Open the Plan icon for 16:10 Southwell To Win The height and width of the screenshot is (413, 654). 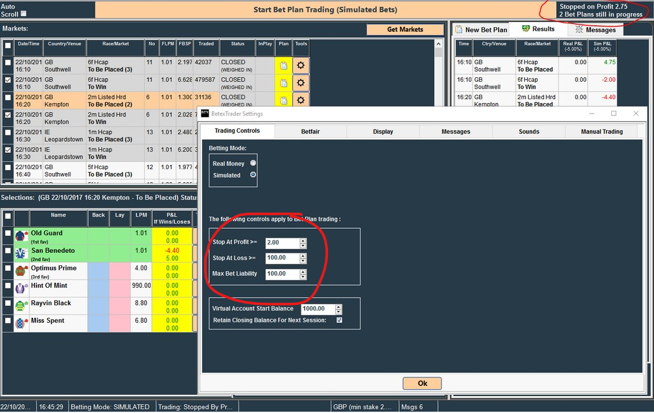click(284, 83)
